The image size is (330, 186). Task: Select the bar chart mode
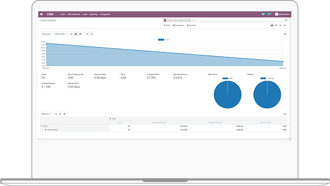(x=71, y=34)
